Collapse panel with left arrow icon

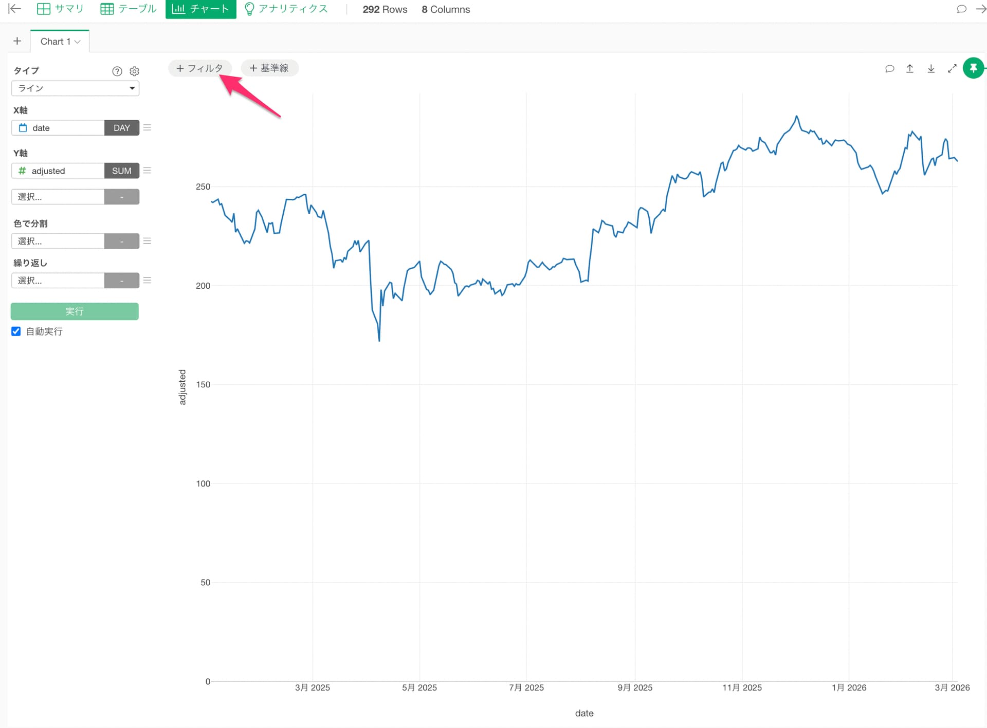click(14, 9)
